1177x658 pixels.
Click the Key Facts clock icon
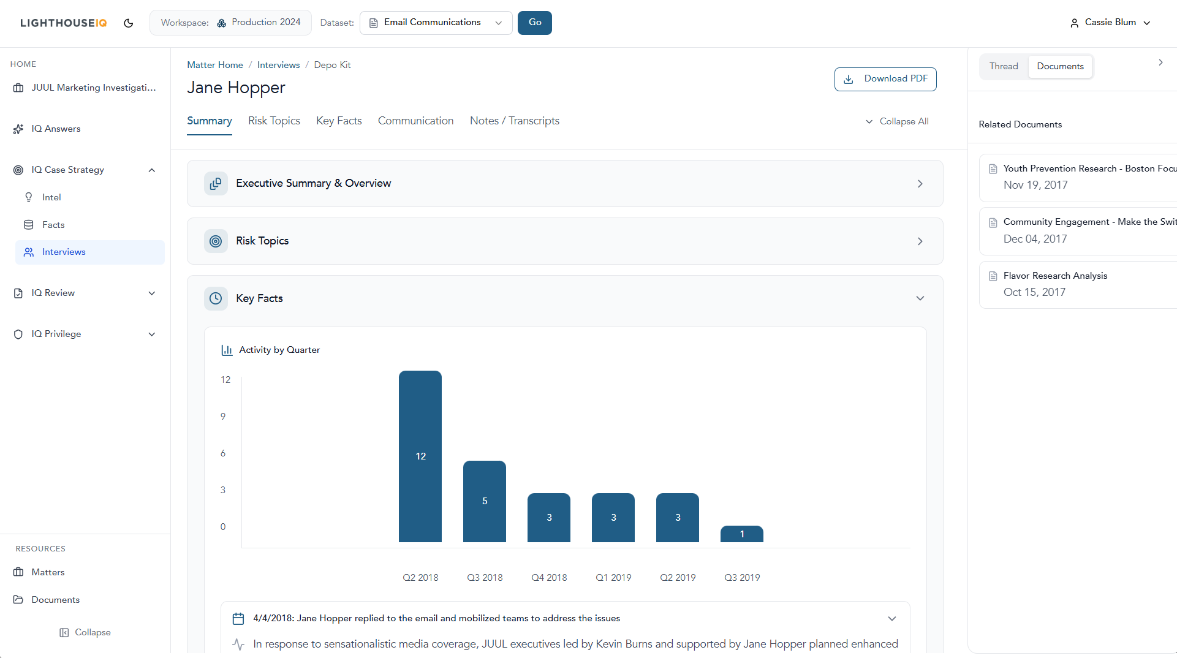216,298
